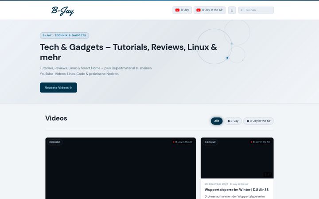Open the B-Jay YouTube channel header button
This screenshot has width=319, height=199.
pos(182,10)
